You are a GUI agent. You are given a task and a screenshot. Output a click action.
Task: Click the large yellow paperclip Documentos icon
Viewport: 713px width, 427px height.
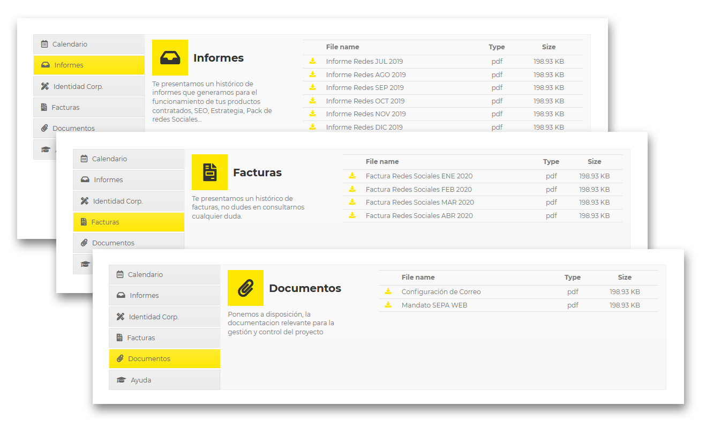tap(245, 288)
